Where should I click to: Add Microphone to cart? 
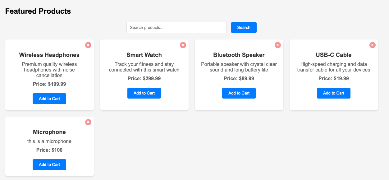49,164
